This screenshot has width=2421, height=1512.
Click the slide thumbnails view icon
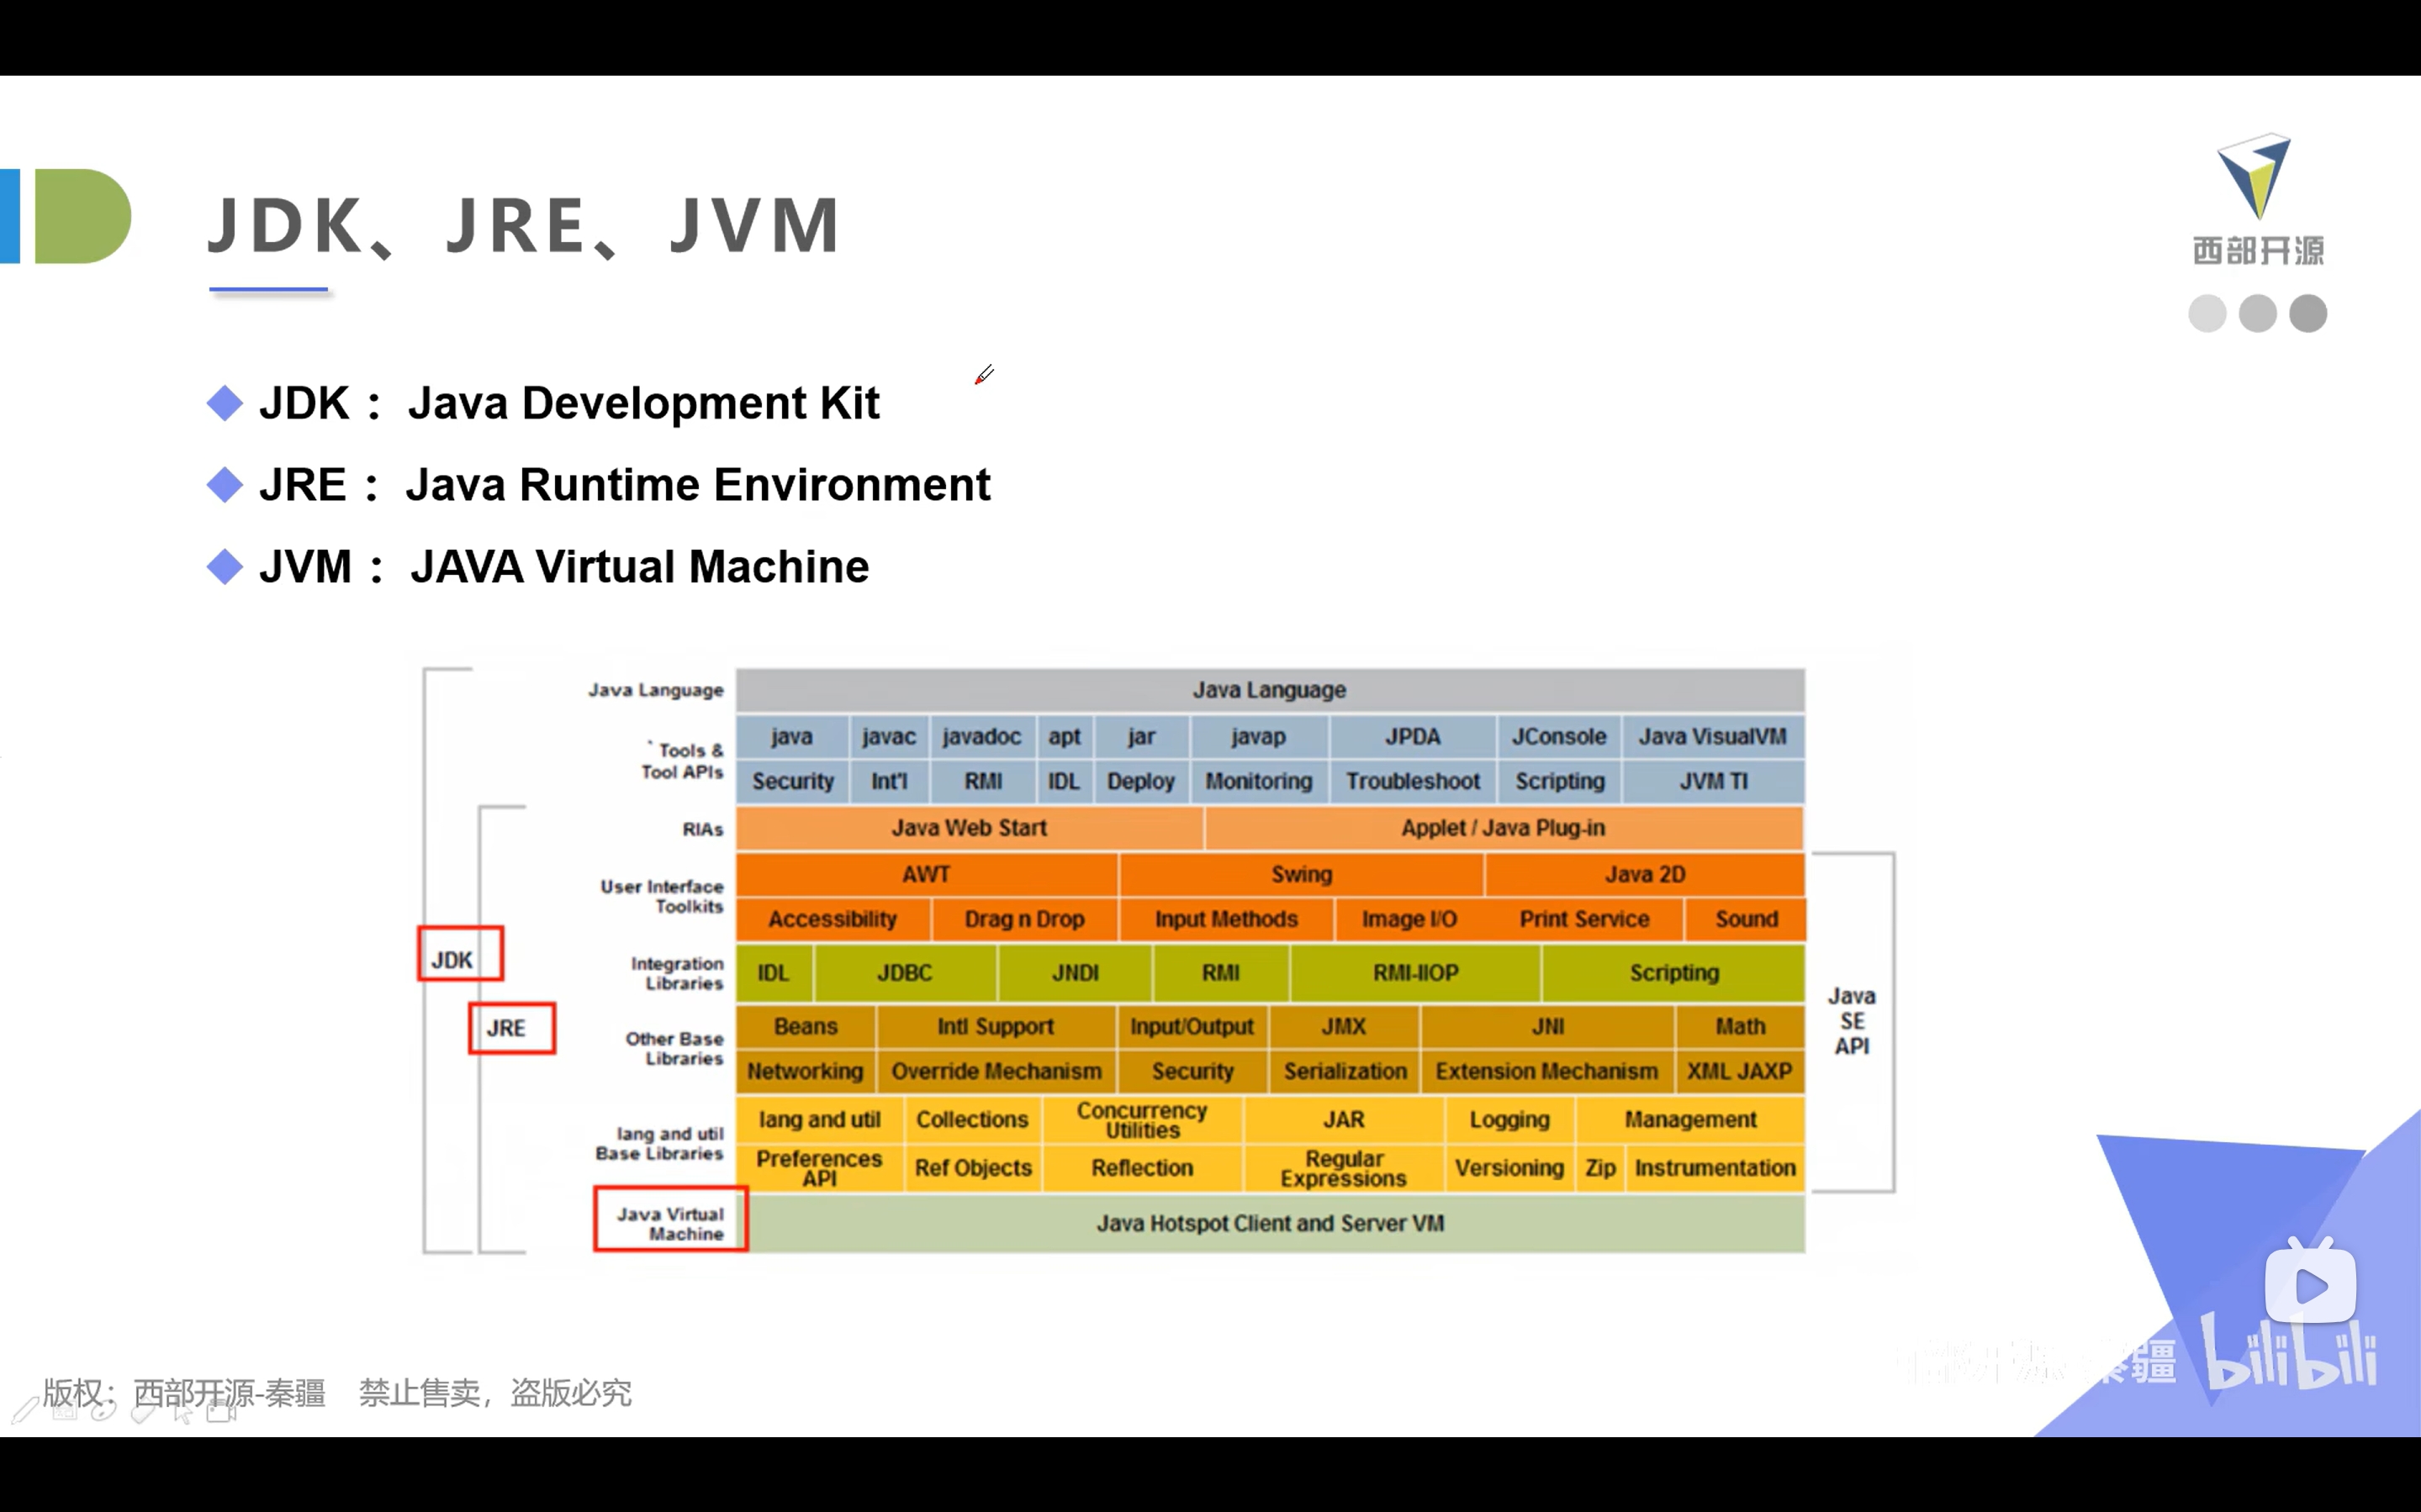click(64, 1412)
